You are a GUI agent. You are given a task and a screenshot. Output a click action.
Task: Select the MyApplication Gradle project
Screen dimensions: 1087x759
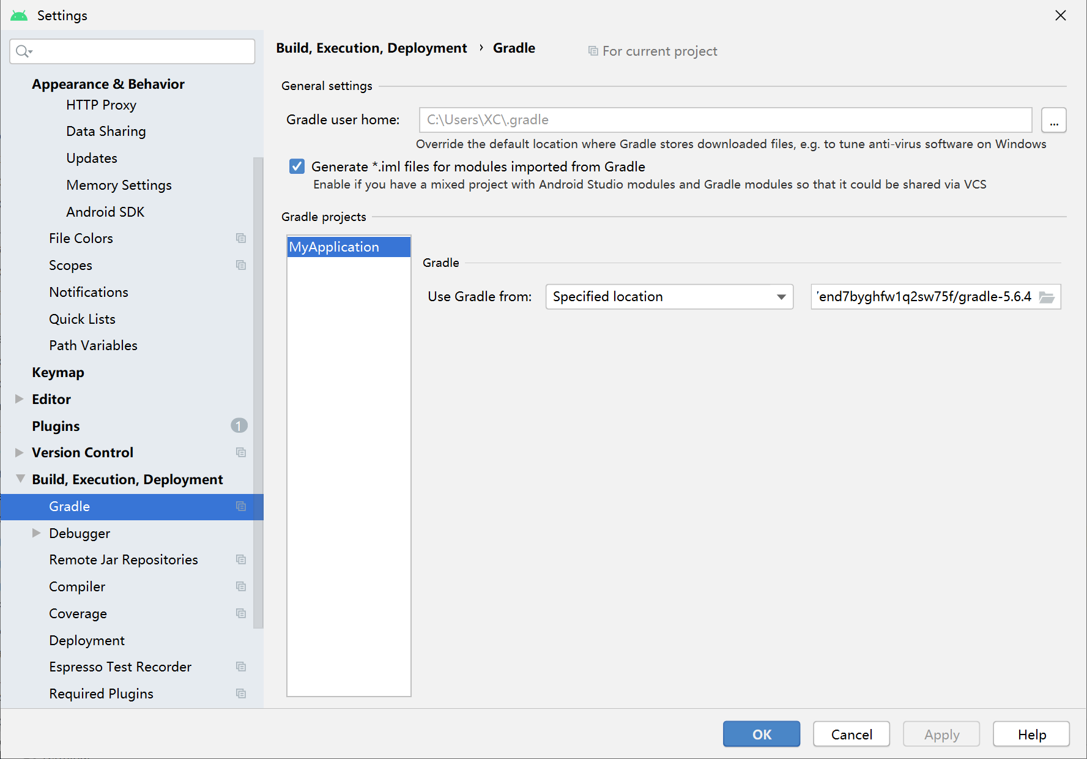(x=334, y=247)
